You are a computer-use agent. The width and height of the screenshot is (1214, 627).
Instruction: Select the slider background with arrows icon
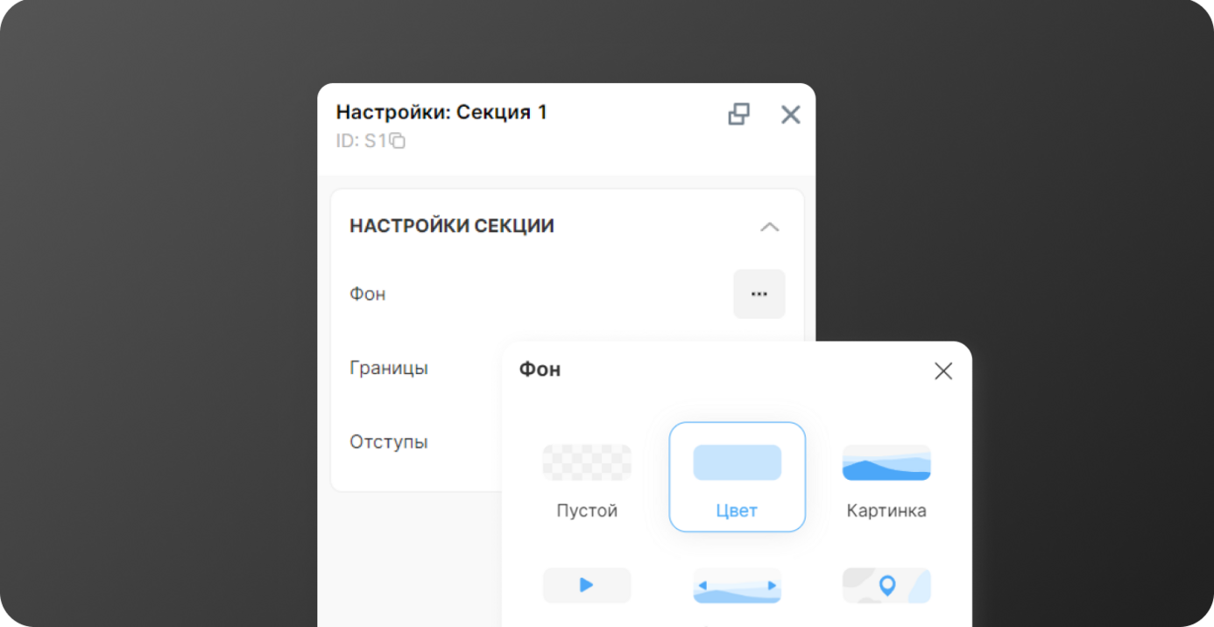click(x=737, y=585)
